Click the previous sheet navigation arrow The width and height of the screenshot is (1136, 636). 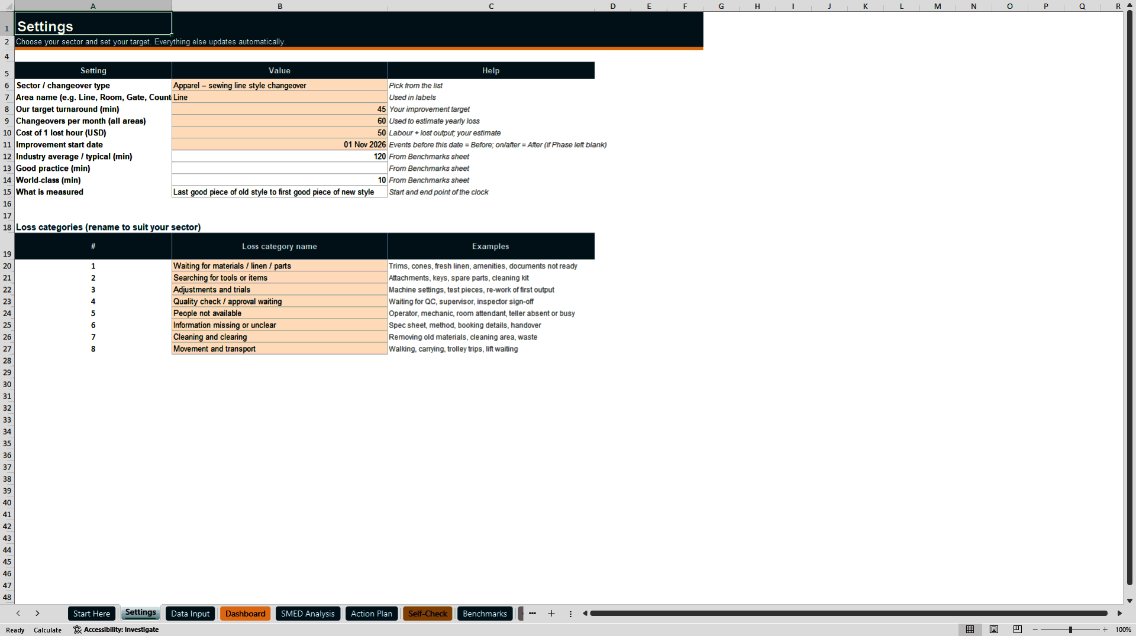(x=18, y=614)
